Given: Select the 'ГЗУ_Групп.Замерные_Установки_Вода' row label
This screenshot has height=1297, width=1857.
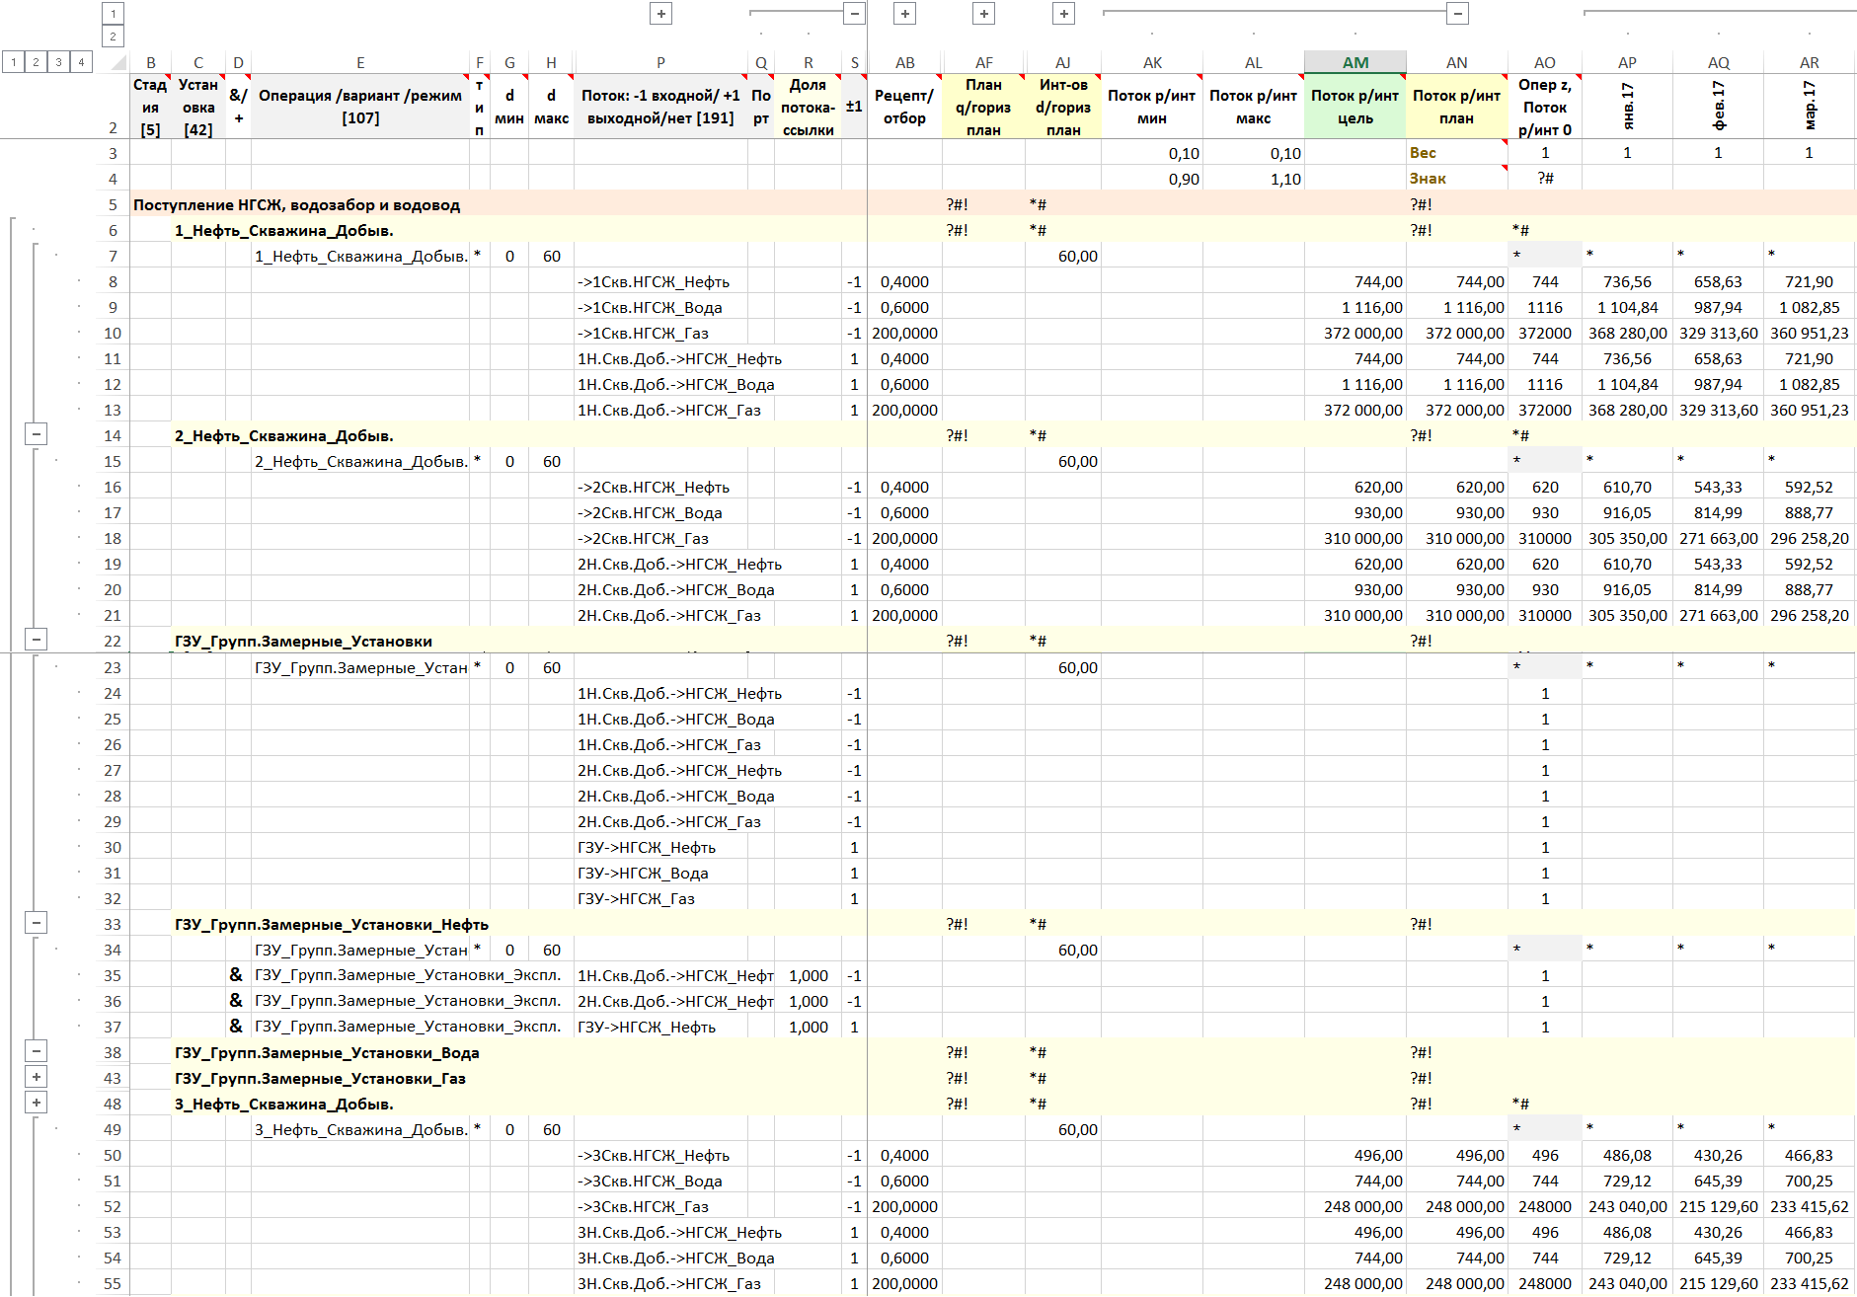Looking at the screenshot, I should tap(327, 1052).
